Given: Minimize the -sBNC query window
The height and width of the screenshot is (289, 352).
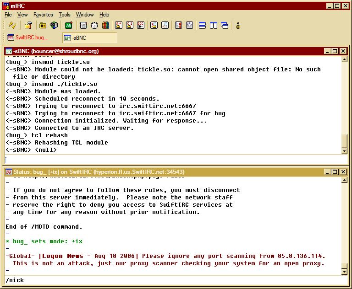Looking at the screenshot, I should [x=328, y=51].
